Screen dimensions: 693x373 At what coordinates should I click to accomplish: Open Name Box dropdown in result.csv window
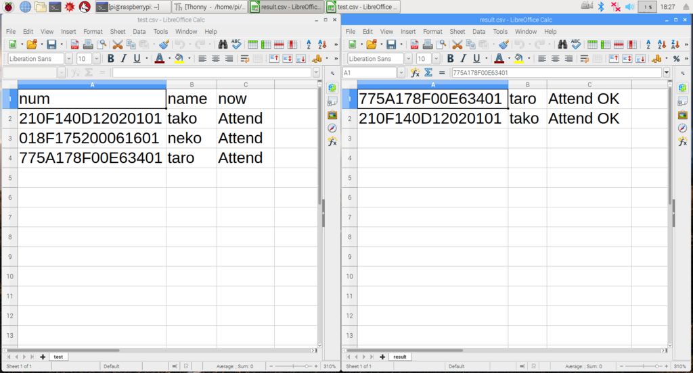click(401, 72)
